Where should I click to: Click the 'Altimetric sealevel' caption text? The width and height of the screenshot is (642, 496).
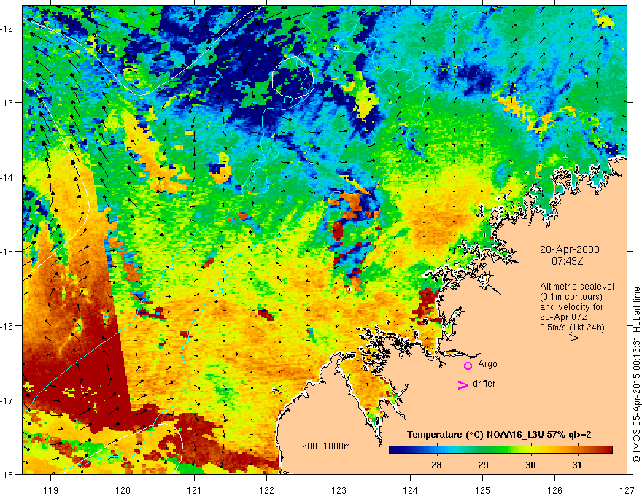click(577, 287)
